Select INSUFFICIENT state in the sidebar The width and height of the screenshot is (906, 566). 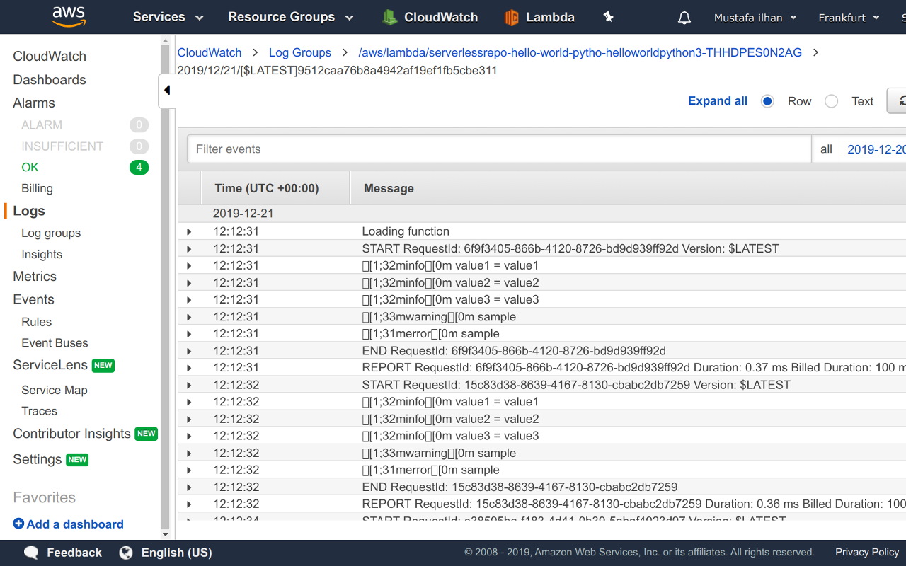pyautogui.click(x=62, y=146)
